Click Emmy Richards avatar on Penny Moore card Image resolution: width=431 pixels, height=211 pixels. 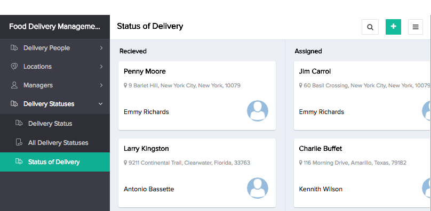coord(258,111)
